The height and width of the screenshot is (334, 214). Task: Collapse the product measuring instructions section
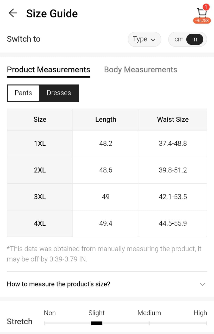point(203,284)
